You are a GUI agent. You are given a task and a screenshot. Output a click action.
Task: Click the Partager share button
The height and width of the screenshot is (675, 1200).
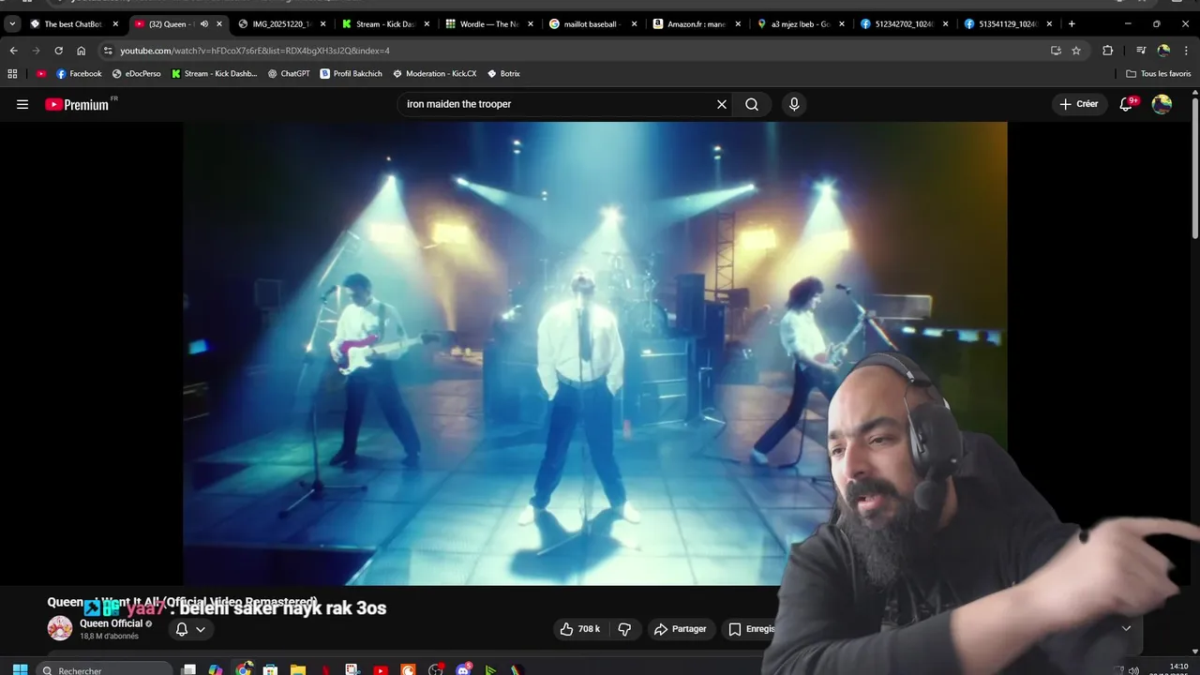tap(681, 629)
